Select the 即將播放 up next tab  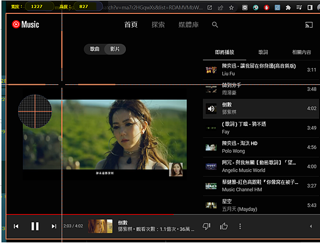(225, 52)
